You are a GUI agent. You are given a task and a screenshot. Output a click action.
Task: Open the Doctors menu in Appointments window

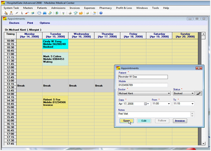[14, 23]
